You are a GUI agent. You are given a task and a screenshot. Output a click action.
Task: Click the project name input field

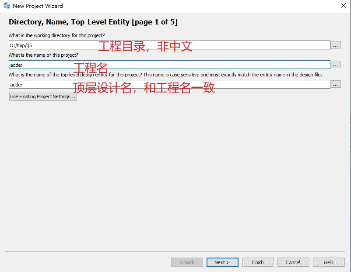click(169, 65)
